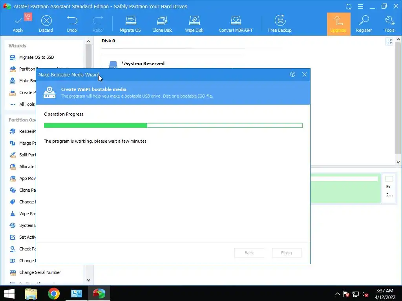Open All Tools in the Wizards panel
This screenshot has height=301, width=402.
point(22,104)
